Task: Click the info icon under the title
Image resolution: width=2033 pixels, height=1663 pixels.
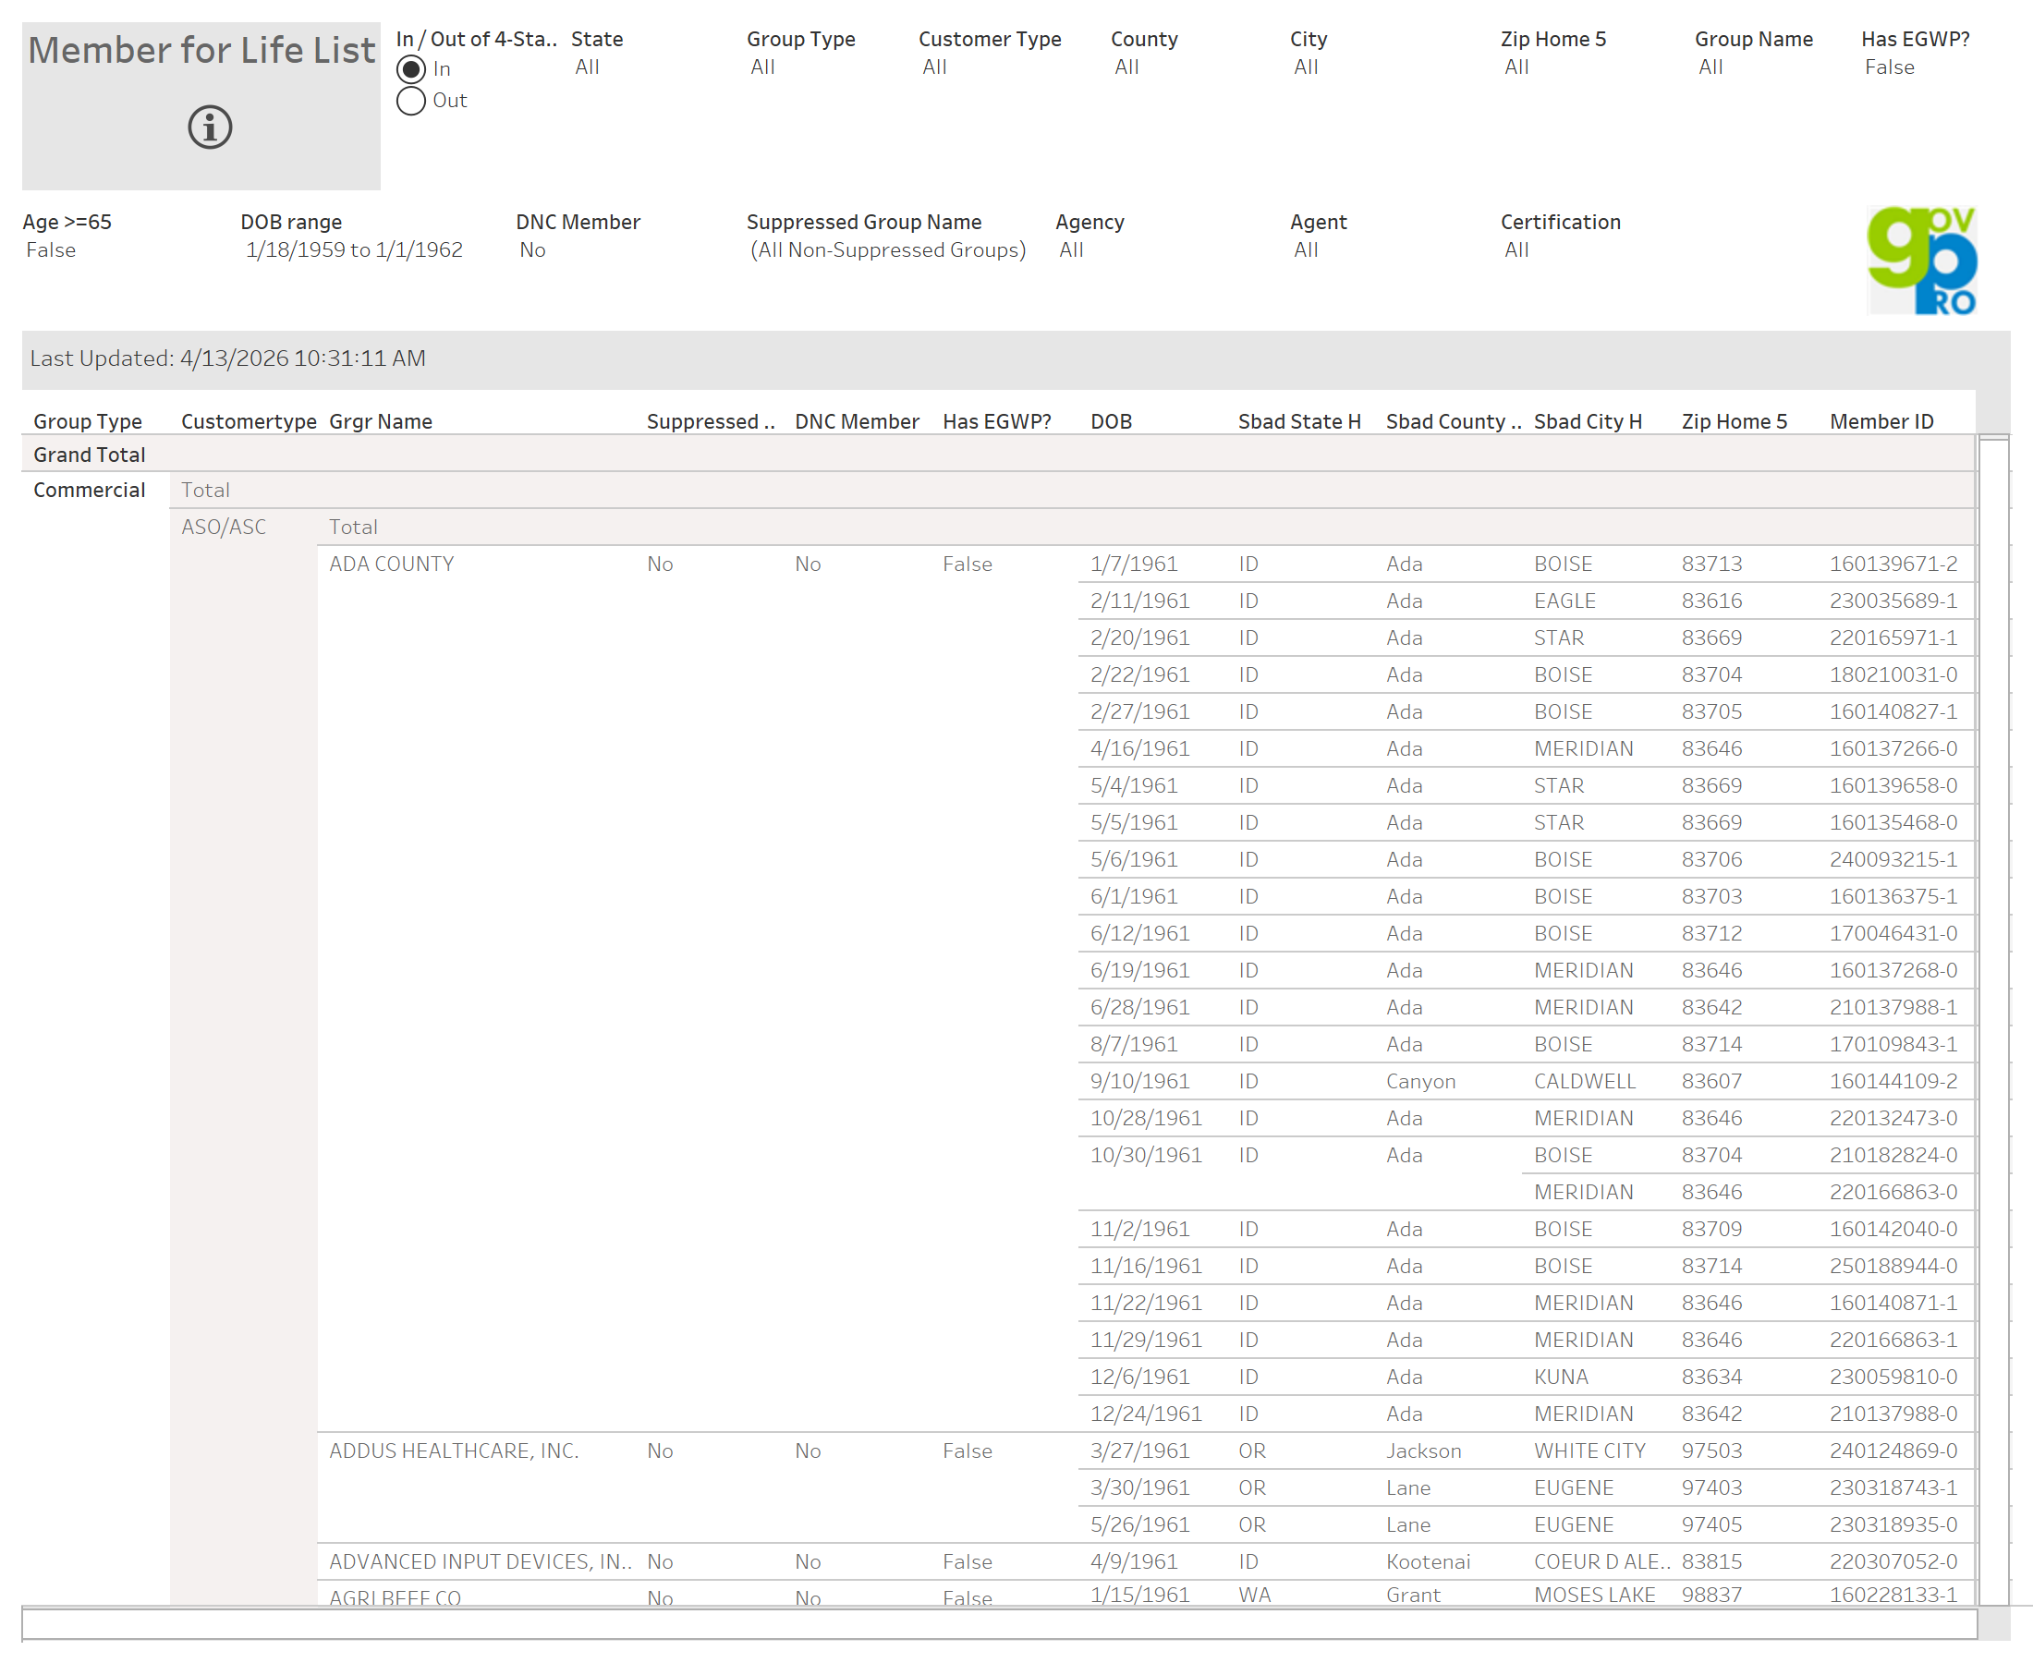Action: 210,127
